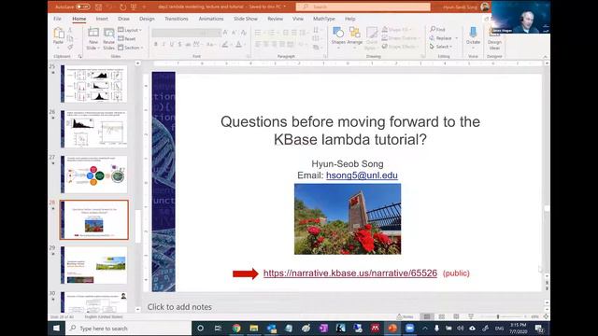This screenshot has height=336, width=598.
Task: Decrease the font size
Action: pos(235,33)
